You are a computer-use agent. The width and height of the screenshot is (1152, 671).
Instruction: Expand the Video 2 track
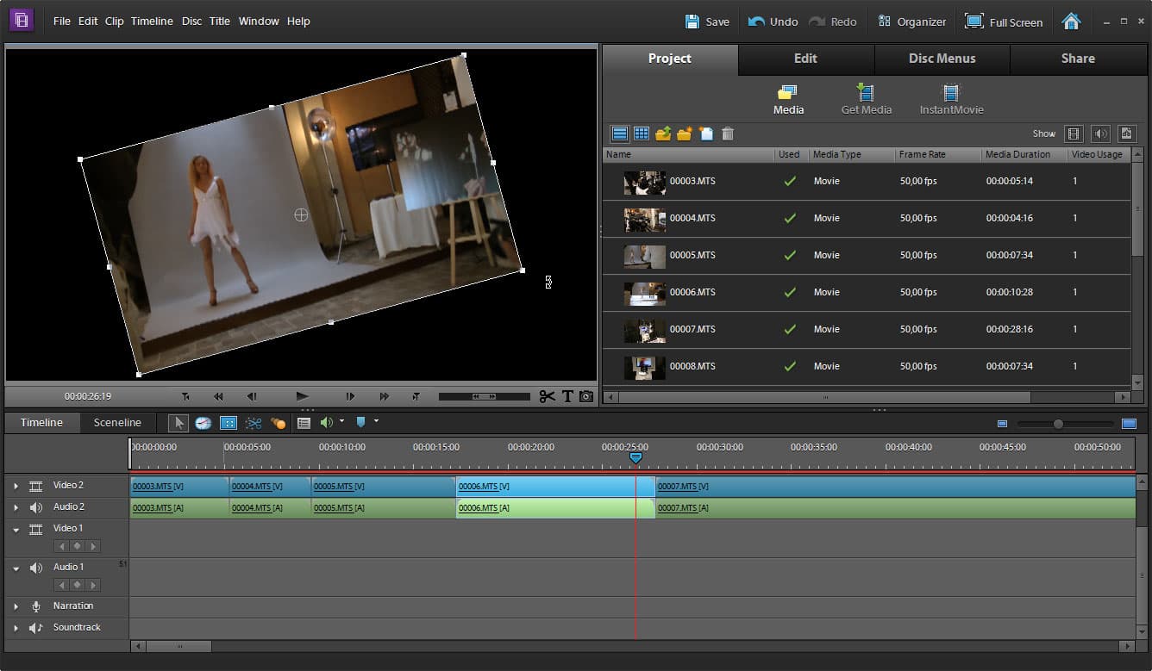(x=16, y=486)
